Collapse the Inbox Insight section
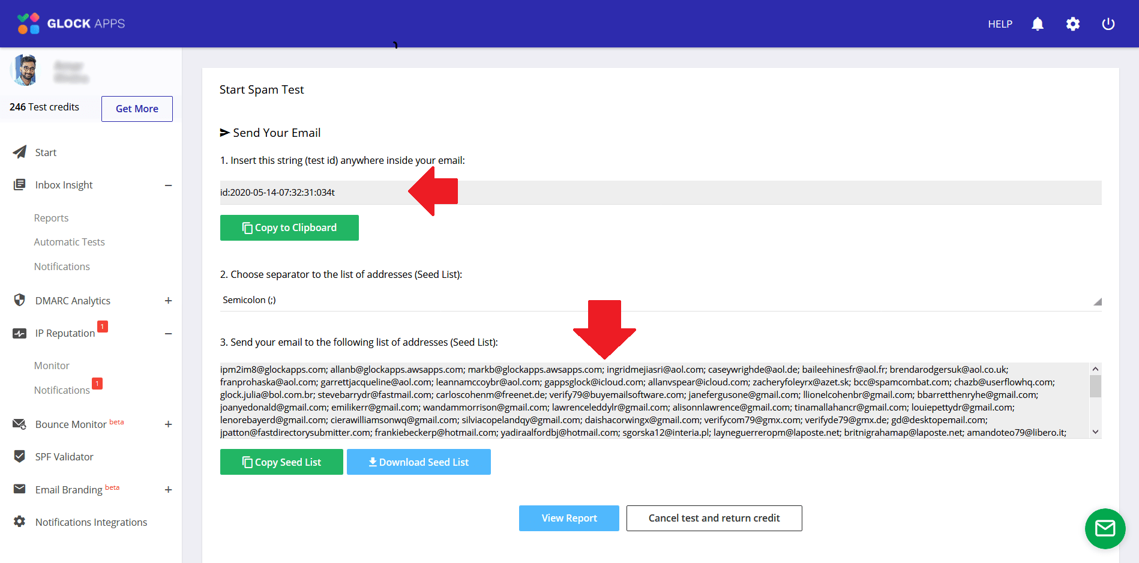Viewport: 1139px width, 563px height. click(x=169, y=185)
